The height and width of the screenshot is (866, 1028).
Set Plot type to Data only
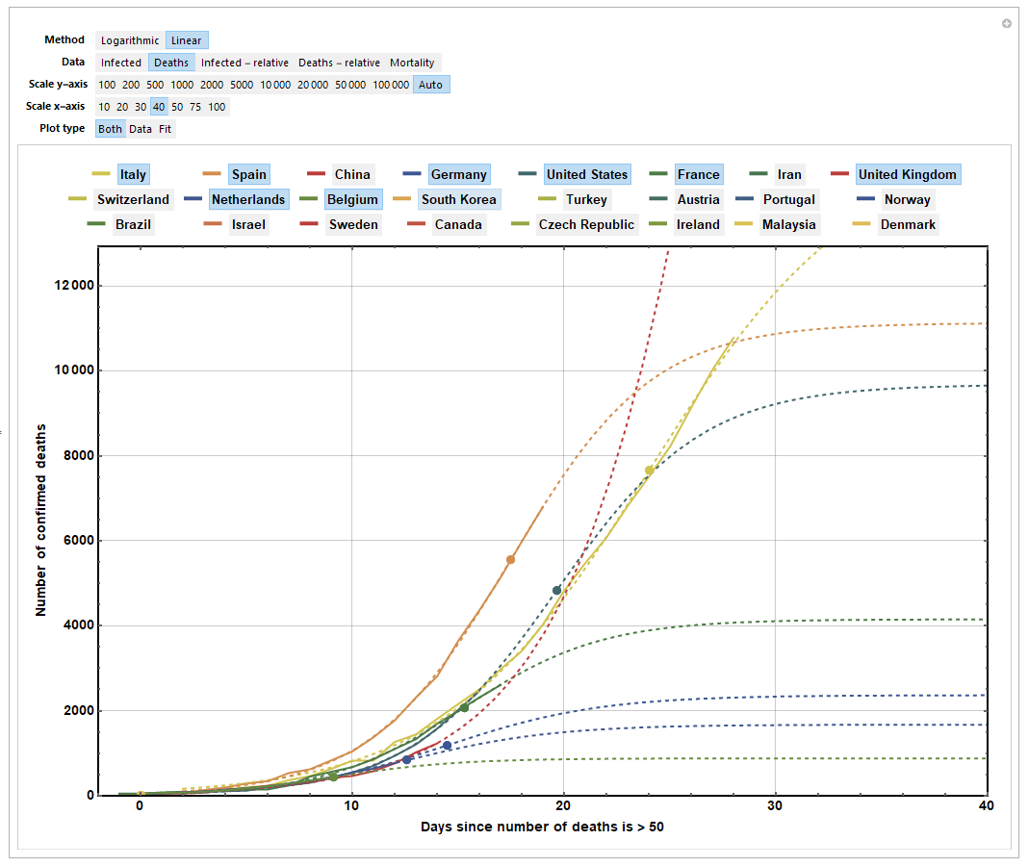(141, 128)
